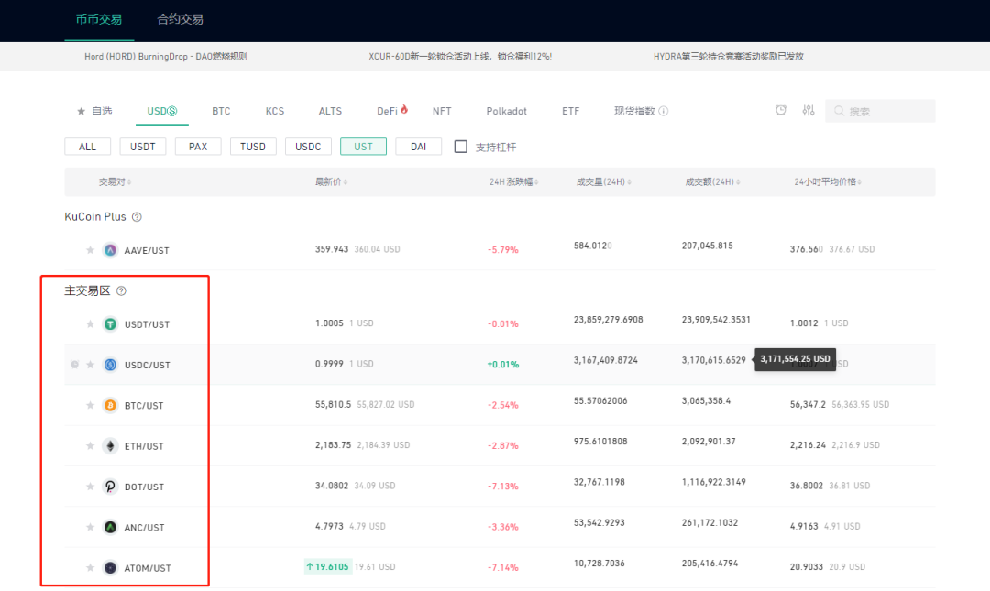This screenshot has height=591, width=990.
Task: Click the ETH/UST Ethereum coin icon
Action: point(111,446)
